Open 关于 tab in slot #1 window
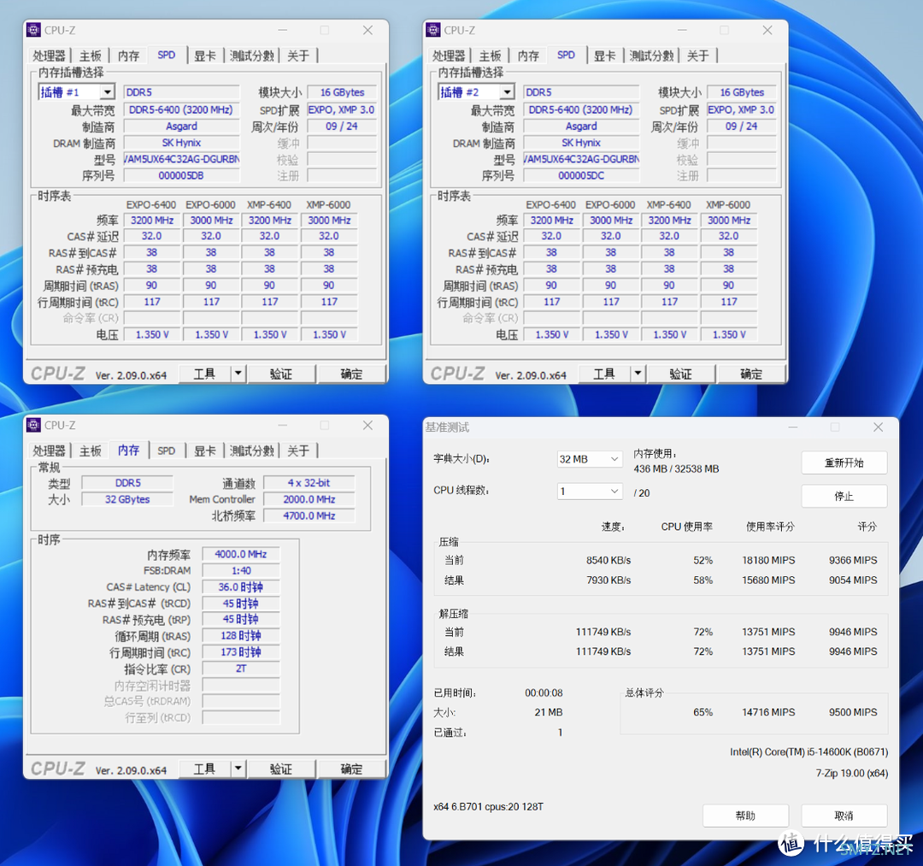This screenshot has width=923, height=866. click(x=298, y=56)
